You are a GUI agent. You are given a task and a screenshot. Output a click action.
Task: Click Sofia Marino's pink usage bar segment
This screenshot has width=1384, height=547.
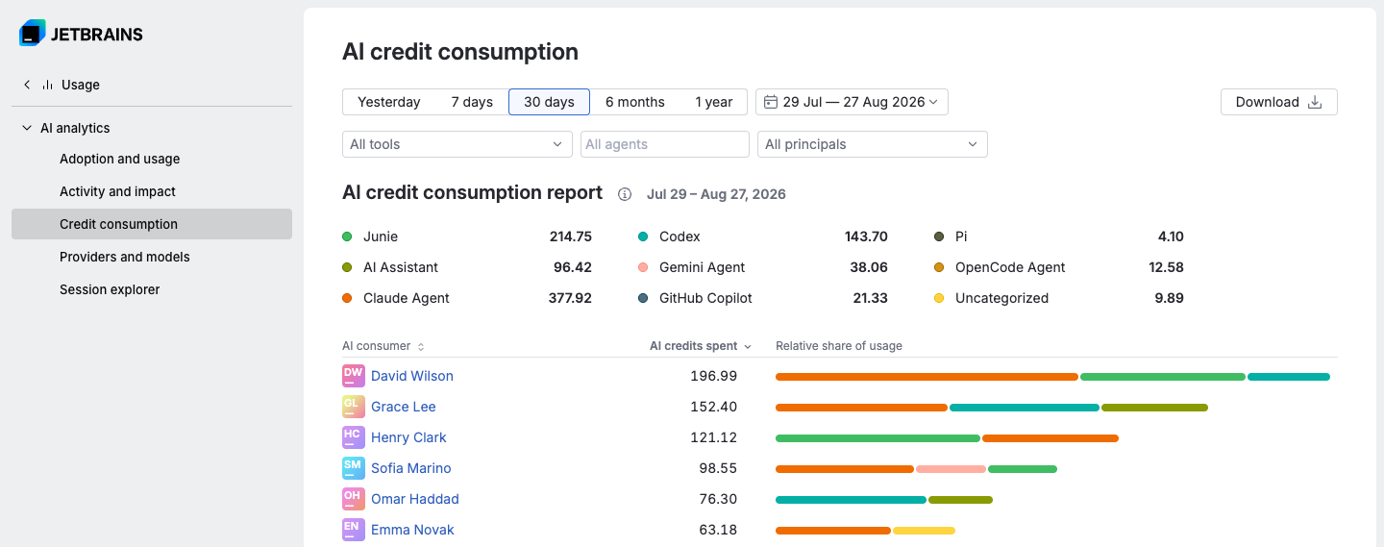(x=951, y=469)
